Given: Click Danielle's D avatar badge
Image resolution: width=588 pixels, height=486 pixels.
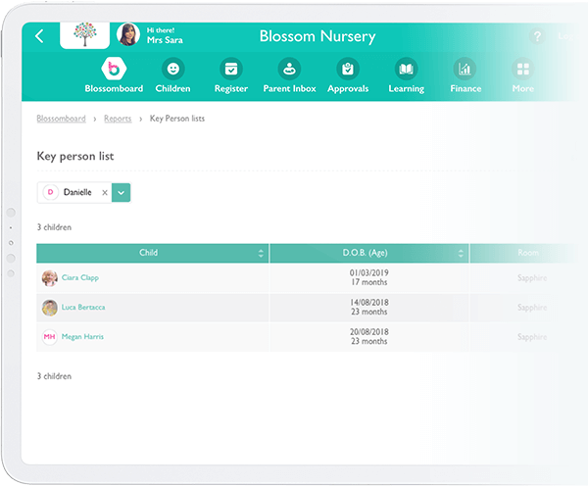Looking at the screenshot, I should 50,192.
